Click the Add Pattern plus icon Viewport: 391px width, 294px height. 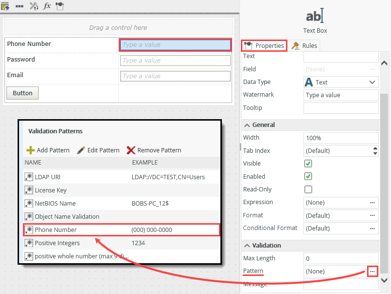tap(31, 150)
